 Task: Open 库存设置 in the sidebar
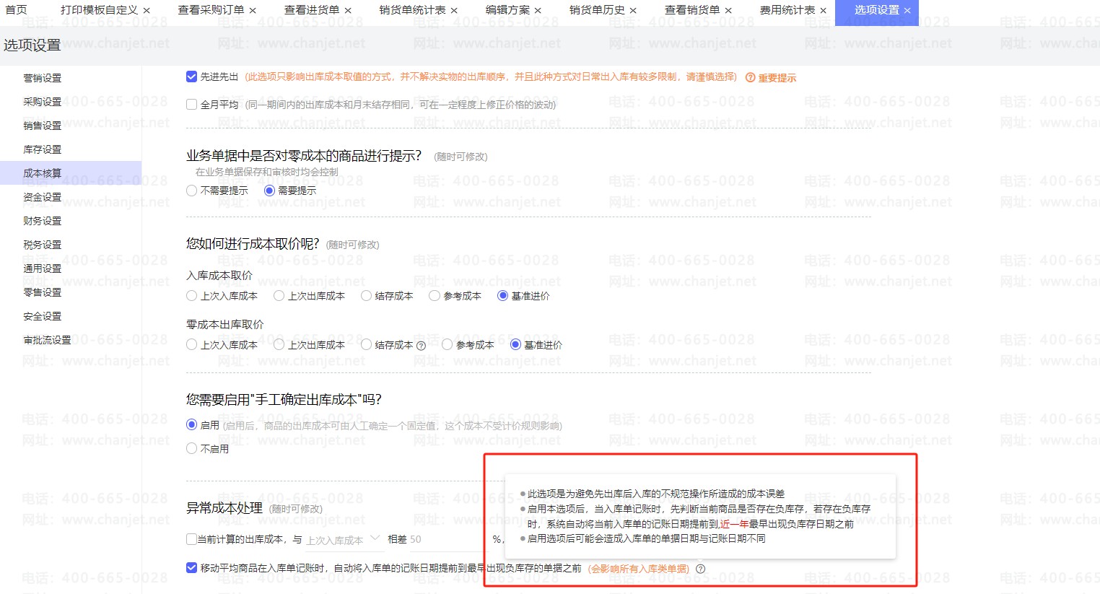43,149
